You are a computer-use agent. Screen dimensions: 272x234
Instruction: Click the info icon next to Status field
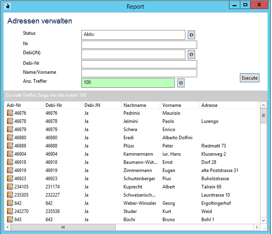tap(191, 35)
